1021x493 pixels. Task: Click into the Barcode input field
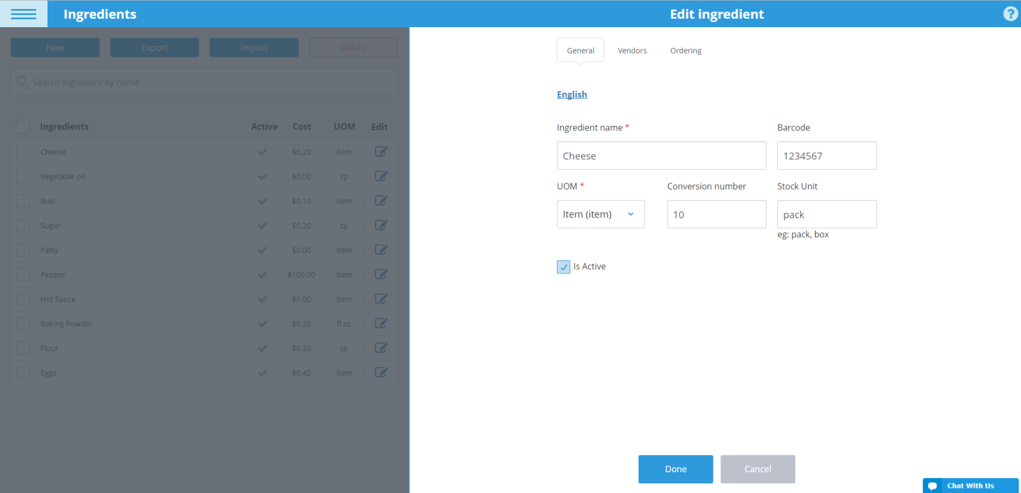826,156
